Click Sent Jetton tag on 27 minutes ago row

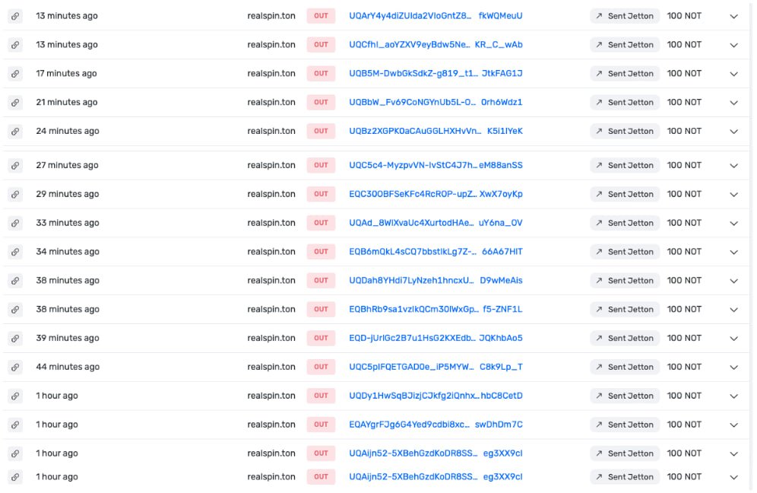[x=625, y=165]
